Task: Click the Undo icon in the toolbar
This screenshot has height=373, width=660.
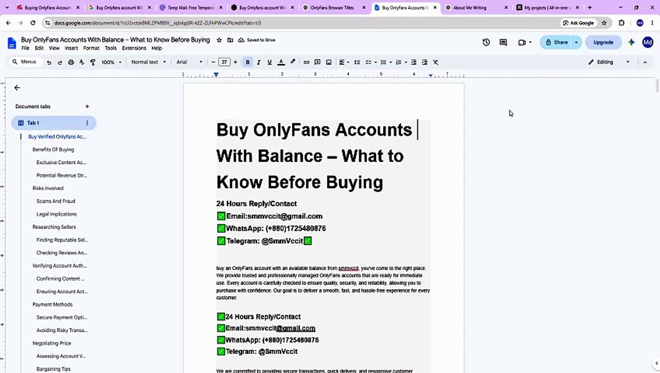Action: click(x=49, y=62)
